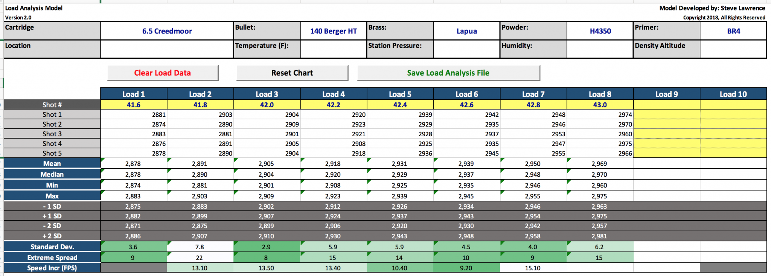This screenshot has width=771, height=276.
Task: Select the Lapua brass cell
Action: click(467, 31)
